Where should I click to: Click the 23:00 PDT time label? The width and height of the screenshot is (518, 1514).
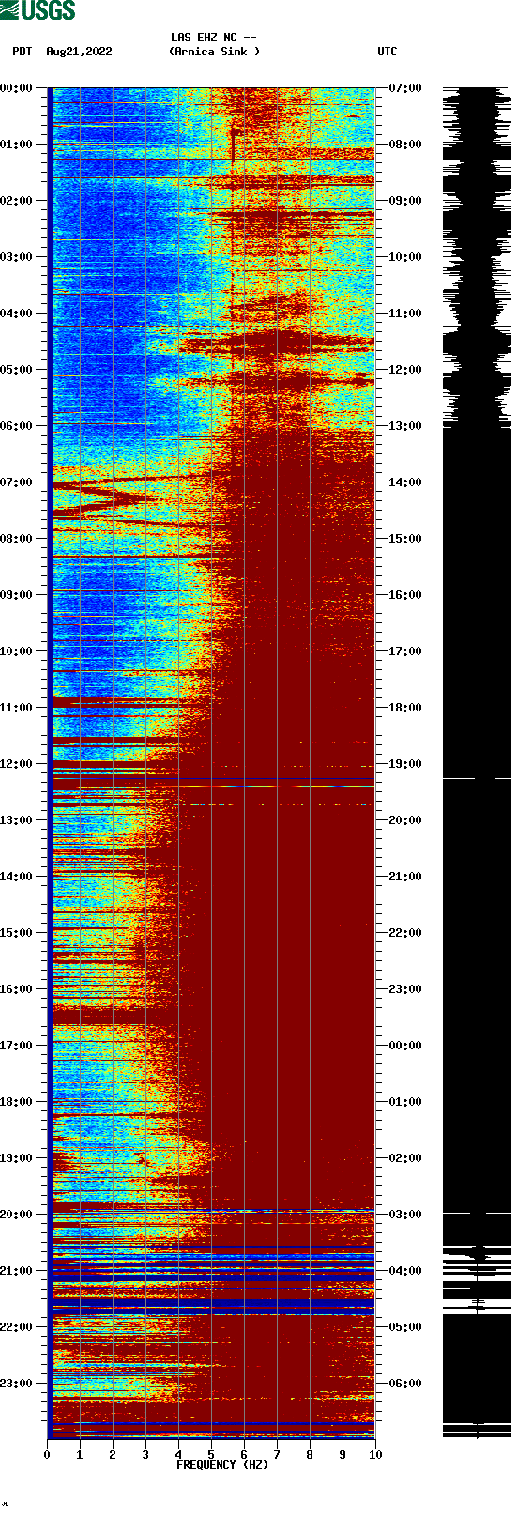click(17, 1384)
